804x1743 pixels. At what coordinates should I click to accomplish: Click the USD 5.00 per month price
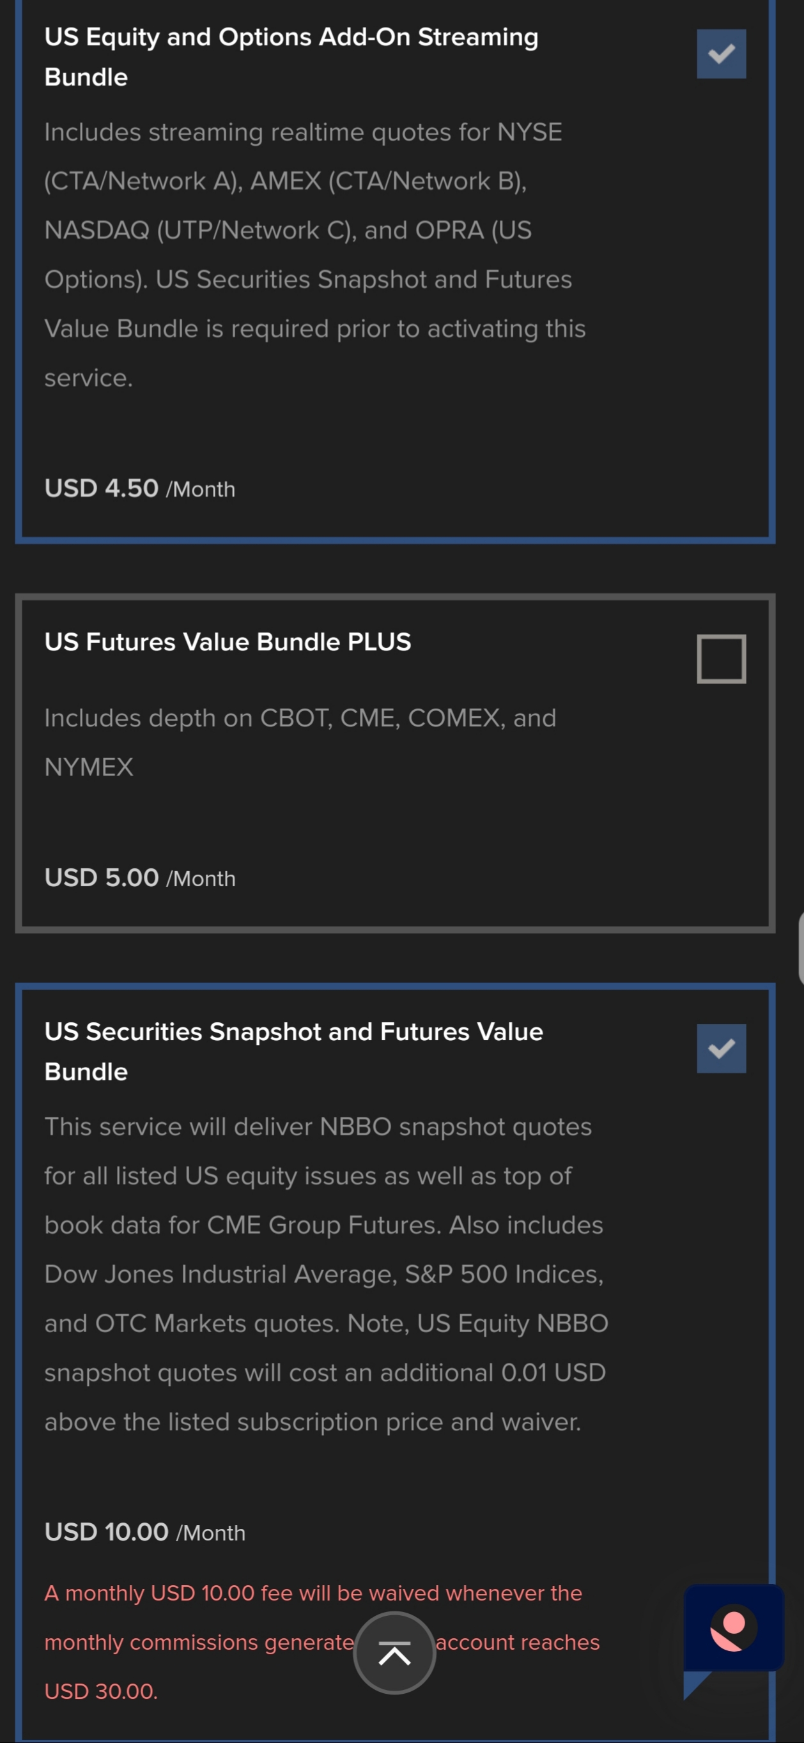click(140, 878)
